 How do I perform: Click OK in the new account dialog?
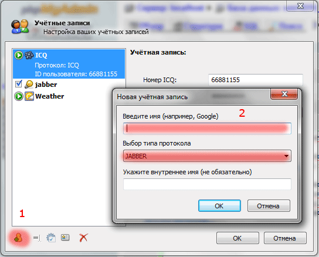click(219, 206)
